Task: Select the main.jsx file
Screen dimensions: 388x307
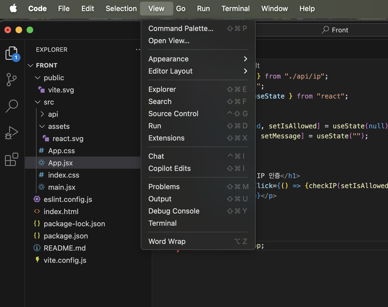Action: point(61,187)
